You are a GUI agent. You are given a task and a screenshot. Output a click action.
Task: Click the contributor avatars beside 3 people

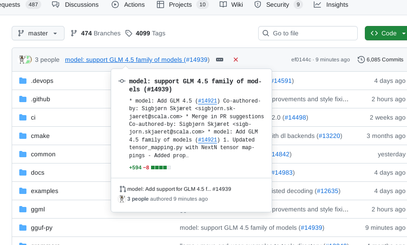click(x=25, y=60)
